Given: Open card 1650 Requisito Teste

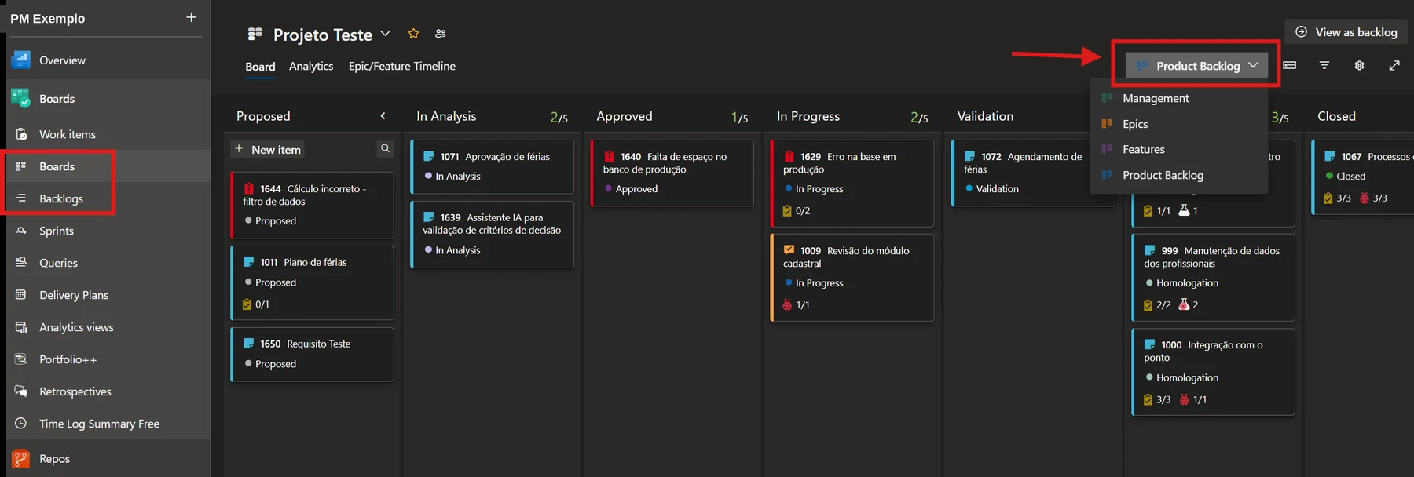Looking at the screenshot, I should [311, 355].
